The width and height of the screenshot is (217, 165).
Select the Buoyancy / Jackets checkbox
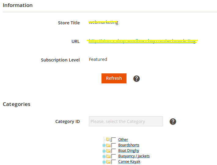click(x=114, y=156)
